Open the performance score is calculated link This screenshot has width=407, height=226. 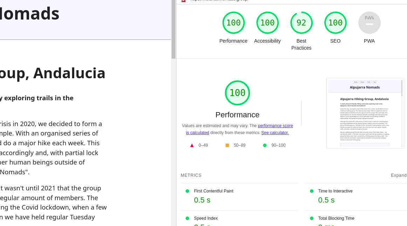tap(275, 126)
